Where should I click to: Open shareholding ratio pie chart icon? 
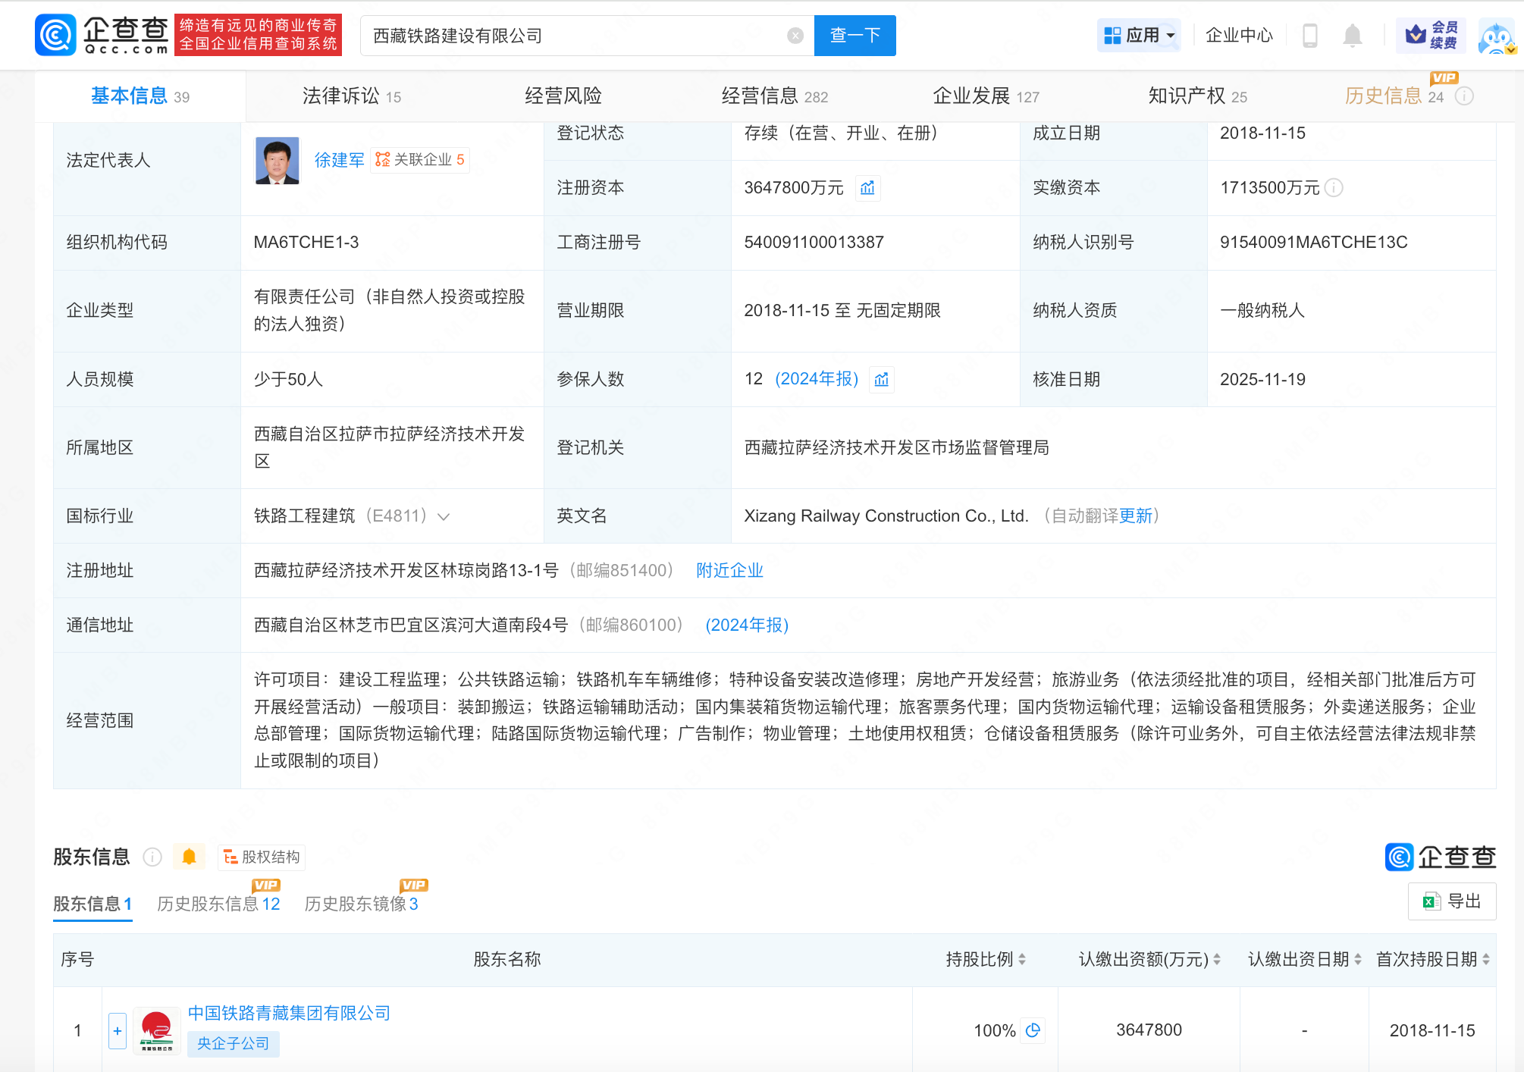[1033, 1030]
